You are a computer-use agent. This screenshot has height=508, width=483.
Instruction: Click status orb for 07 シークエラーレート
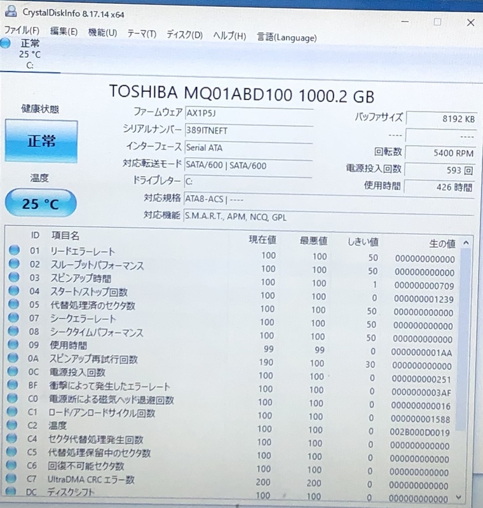(x=13, y=317)
